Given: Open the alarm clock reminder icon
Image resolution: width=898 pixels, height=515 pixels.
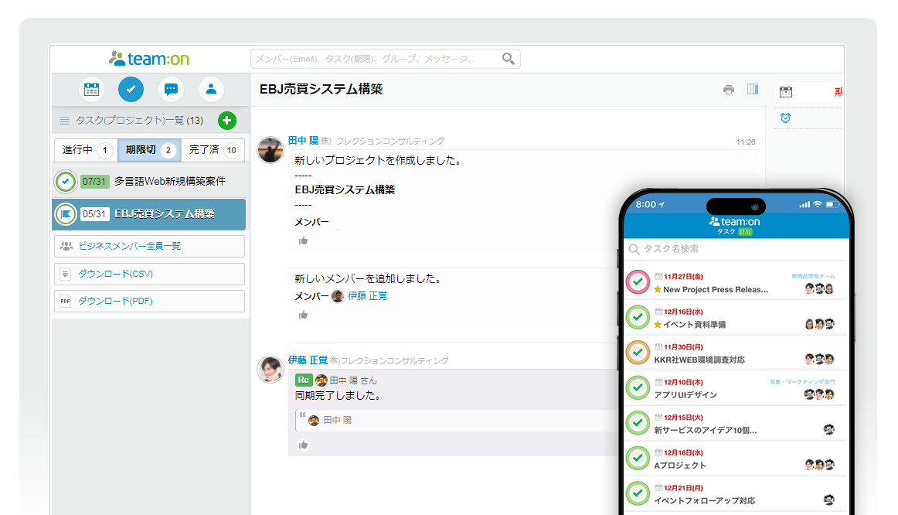Looking at the screenshot, I should click(785, 118).
